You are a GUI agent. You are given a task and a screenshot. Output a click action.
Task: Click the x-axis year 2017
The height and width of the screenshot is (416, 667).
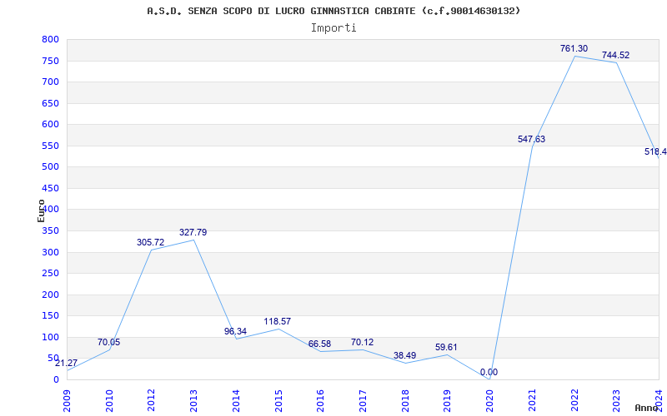[x=363, y=401]
